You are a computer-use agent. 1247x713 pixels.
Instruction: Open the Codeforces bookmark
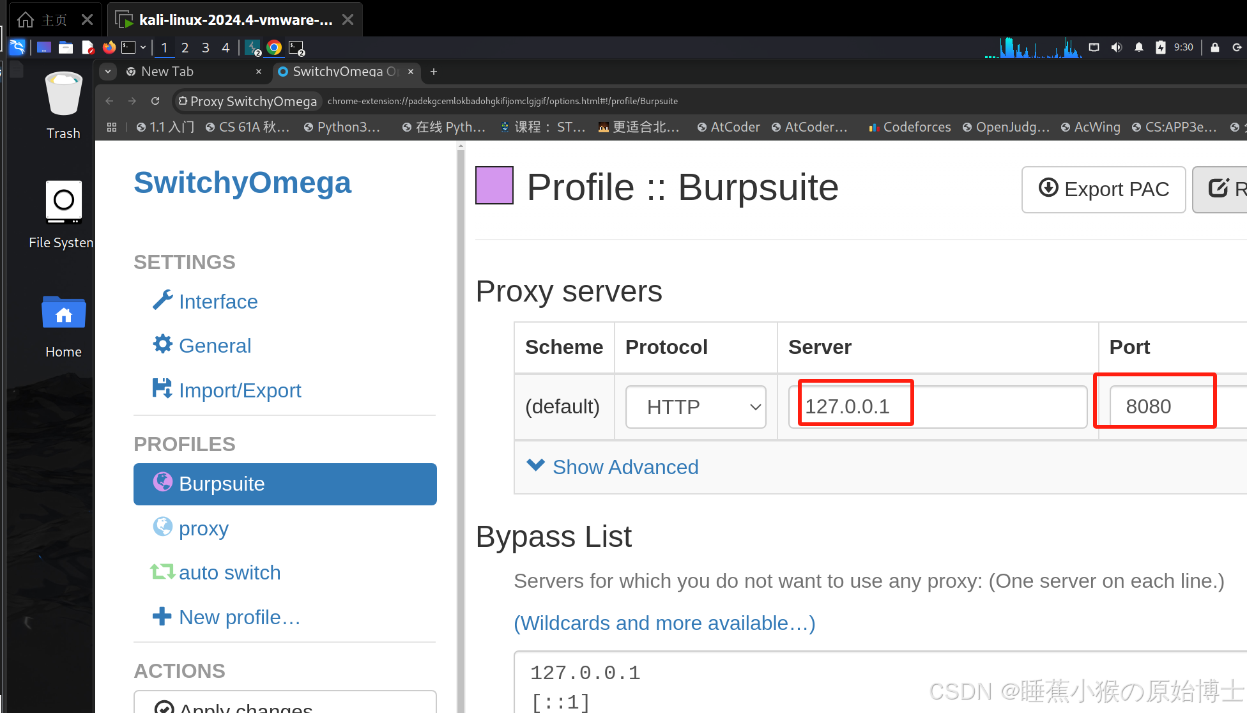pyautogui.click(x=910, y=127)
